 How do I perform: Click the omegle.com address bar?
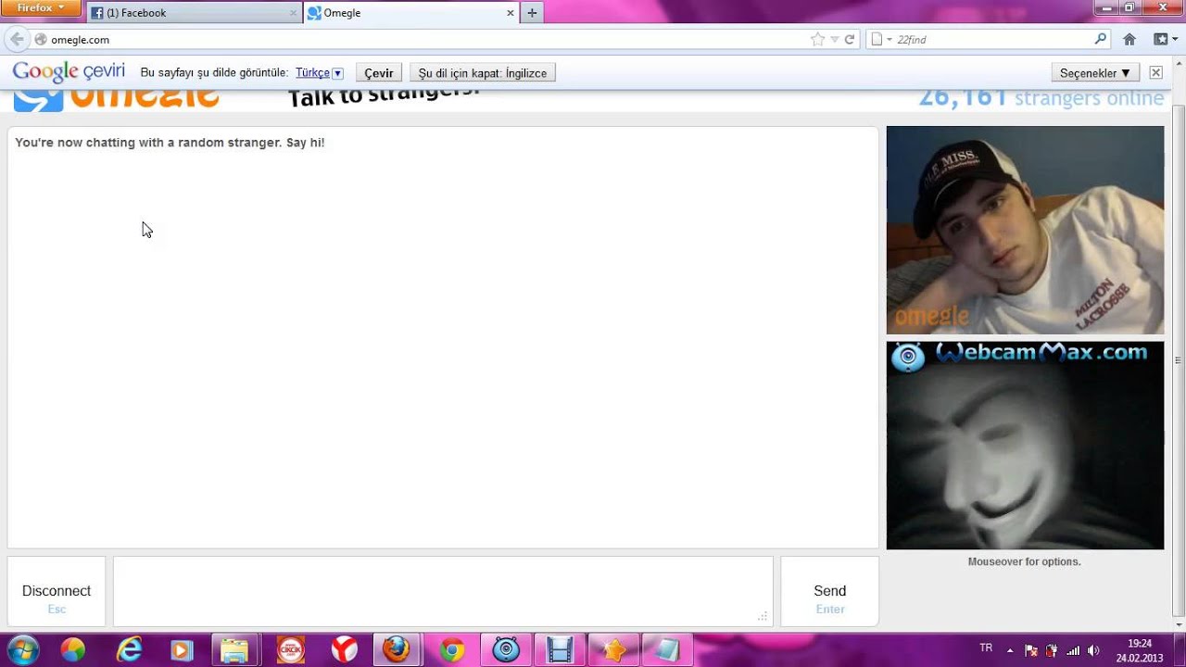pos(426,40)
